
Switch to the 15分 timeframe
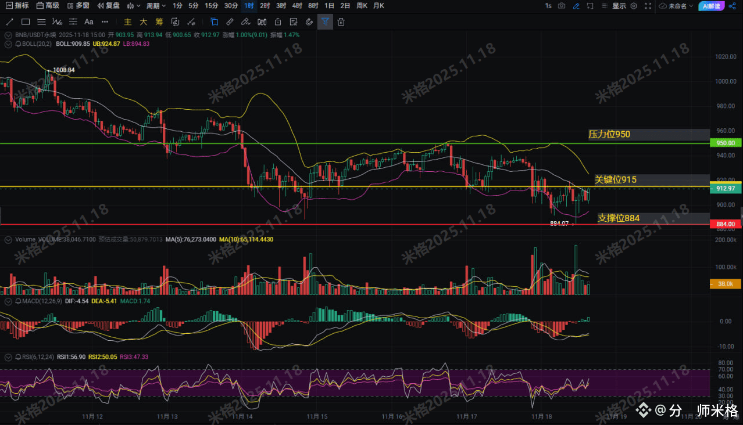click(x=212, y=6)
